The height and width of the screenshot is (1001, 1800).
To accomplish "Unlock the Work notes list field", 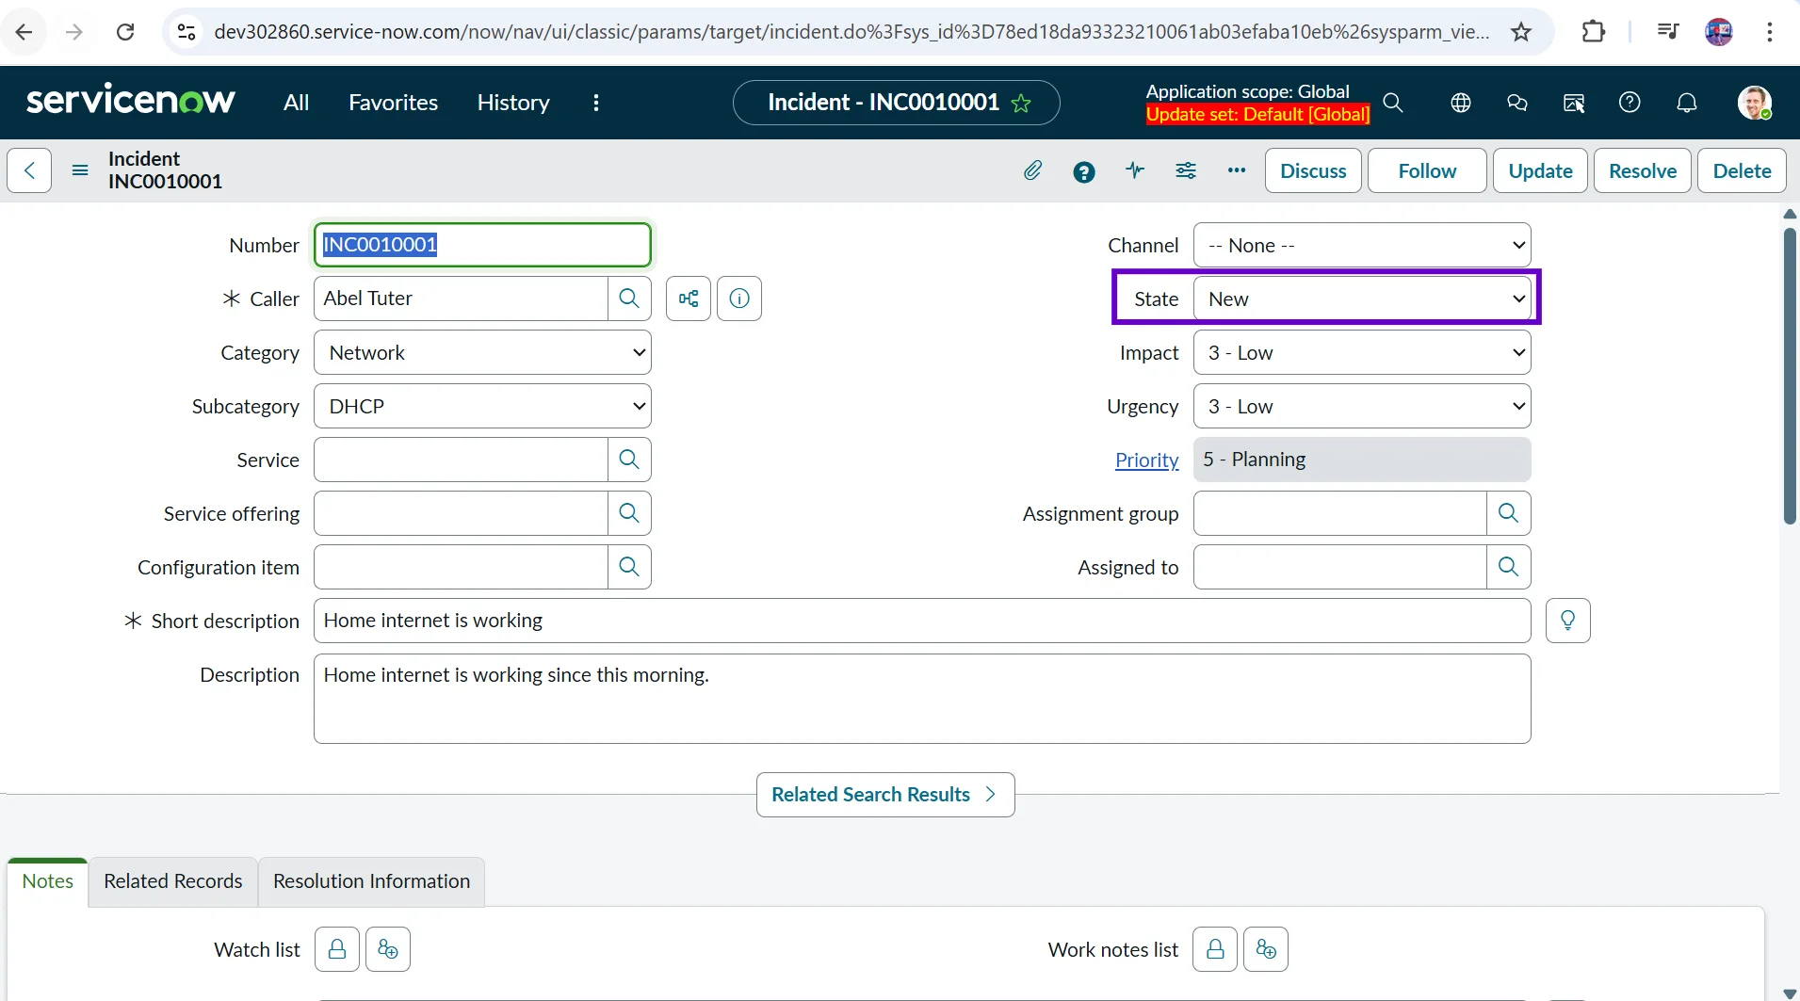I will pos(1215,949).
